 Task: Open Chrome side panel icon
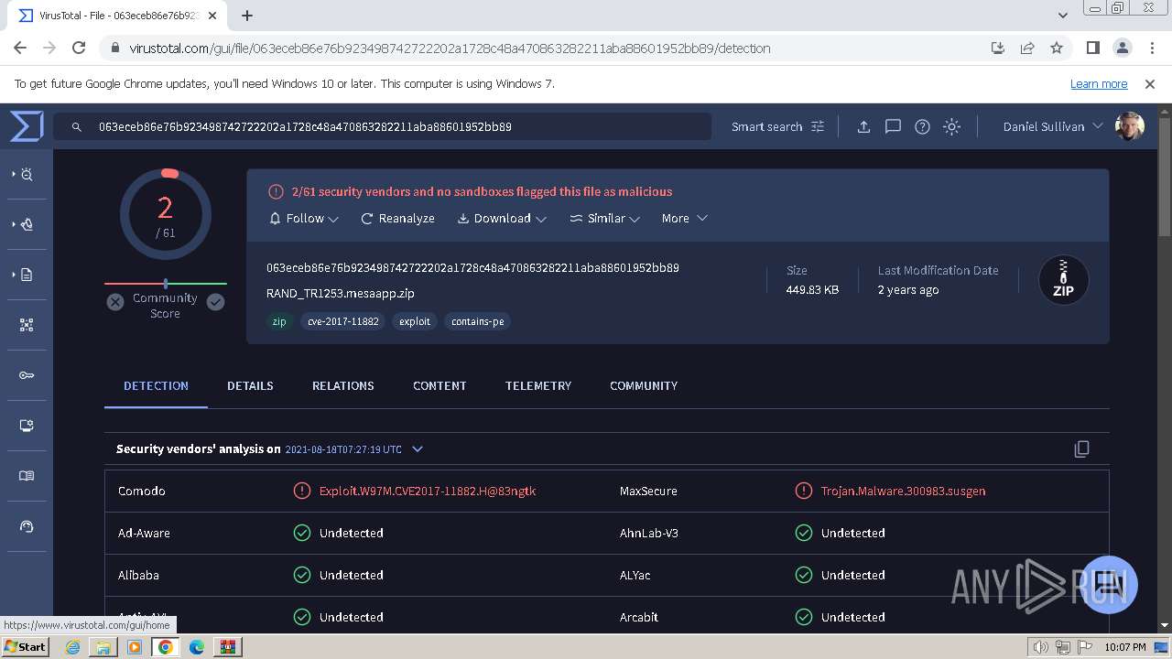(1092, 48)
